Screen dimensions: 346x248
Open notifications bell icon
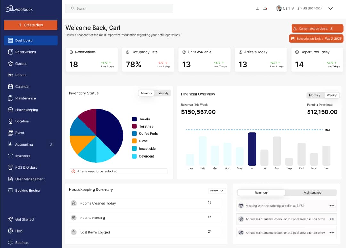(265, 8)
